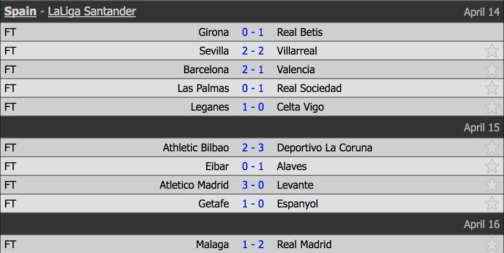Select the Deportivo La Coruna team name

[x=324, y=148]
